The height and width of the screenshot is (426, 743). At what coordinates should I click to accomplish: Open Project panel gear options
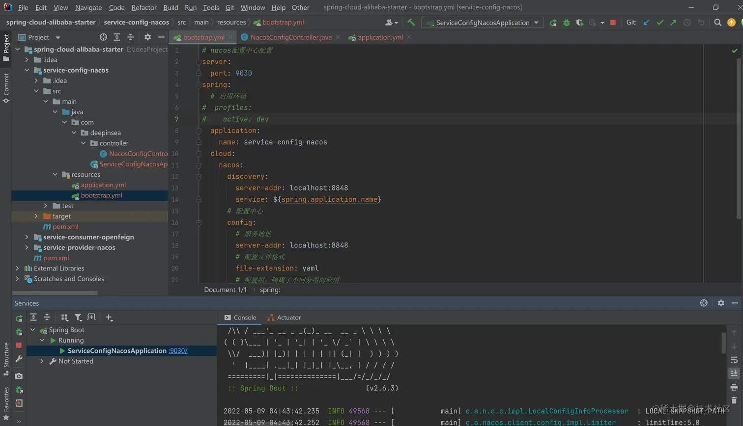click(147, 37)
